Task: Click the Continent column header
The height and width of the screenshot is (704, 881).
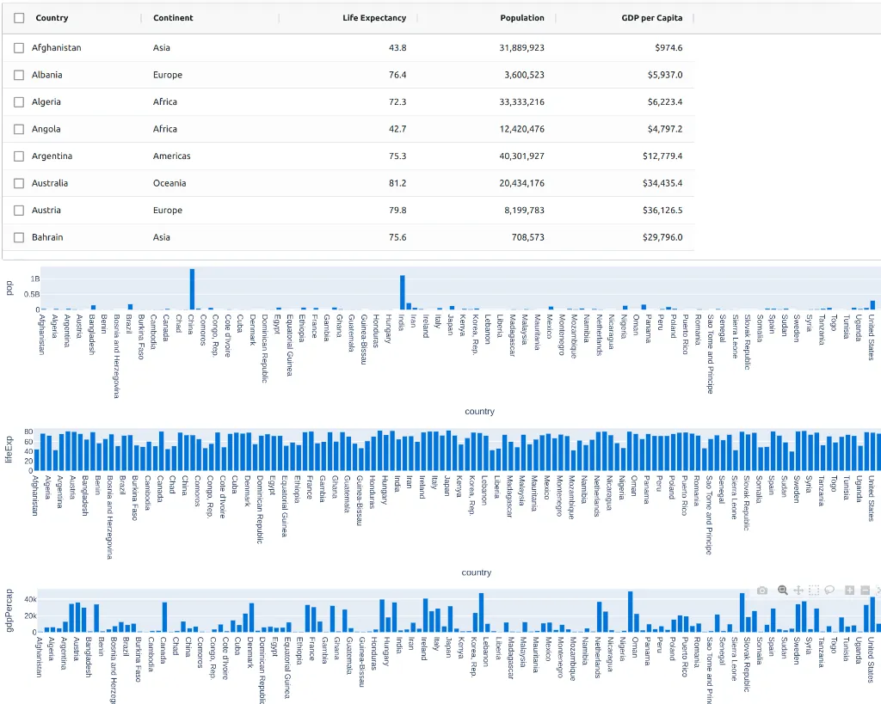Action: (x=173, y=18)
